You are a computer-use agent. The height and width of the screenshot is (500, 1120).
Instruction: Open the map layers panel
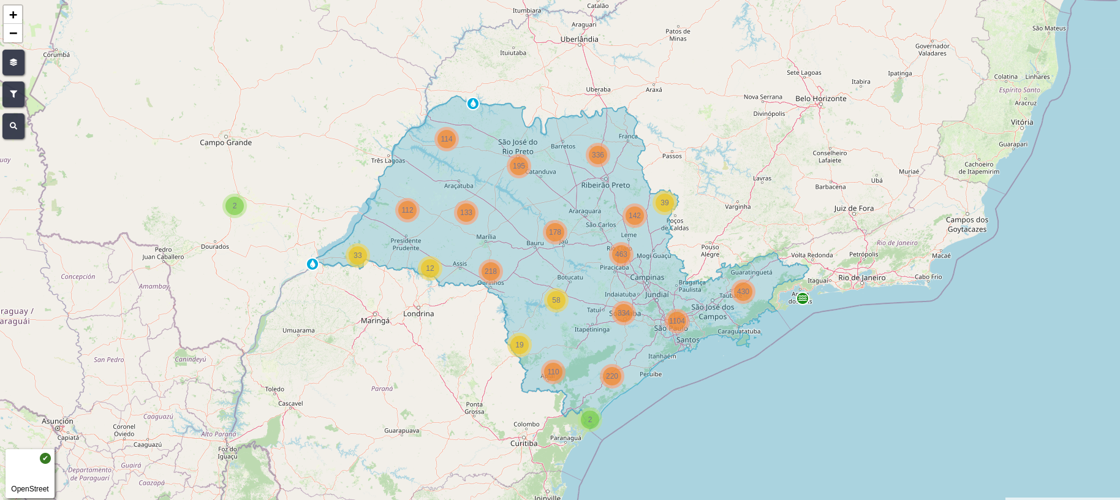click(13, 63)
